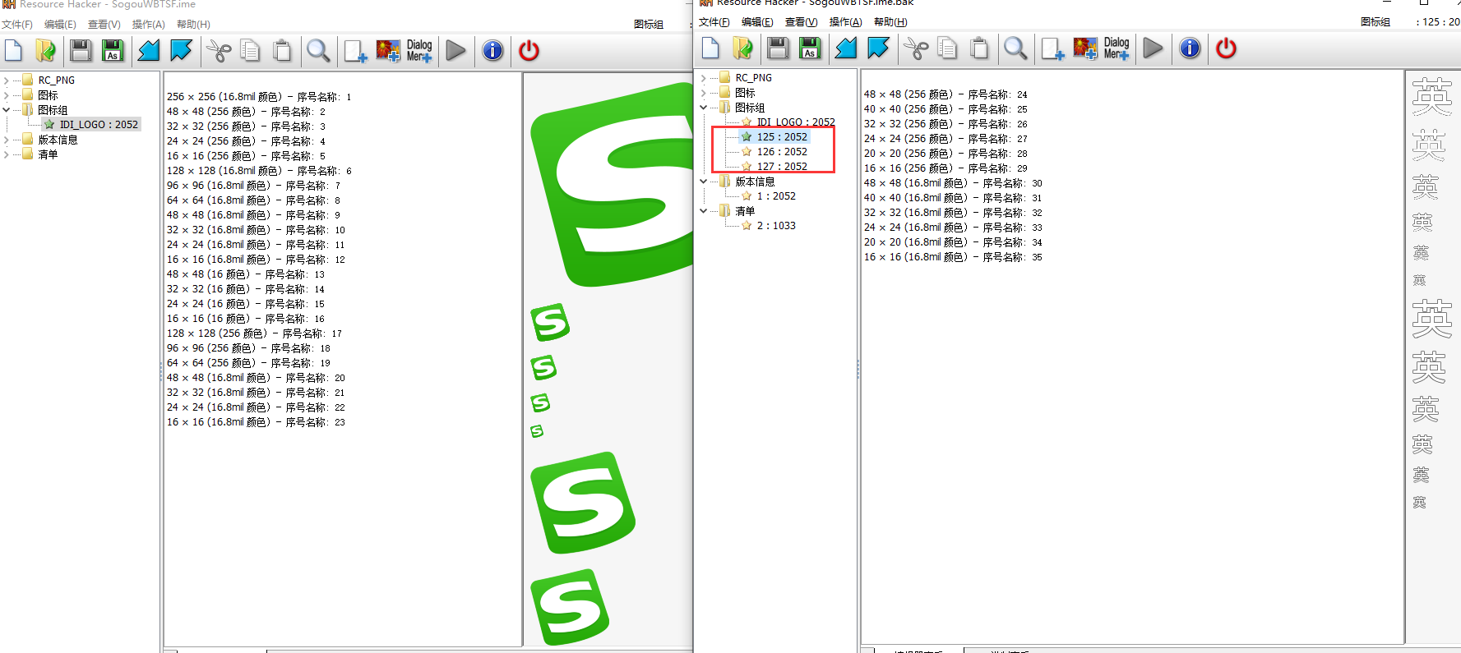Click line 48 × 48 (256 颜色) 序号名称: 24
This screenshot has height=653, width=1461.
pos(945,94)
